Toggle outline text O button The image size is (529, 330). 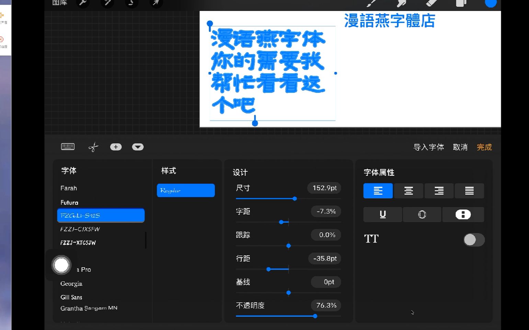click(422, 215)
